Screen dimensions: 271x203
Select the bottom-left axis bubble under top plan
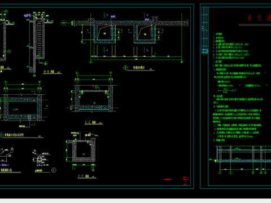tap(91, 62)
